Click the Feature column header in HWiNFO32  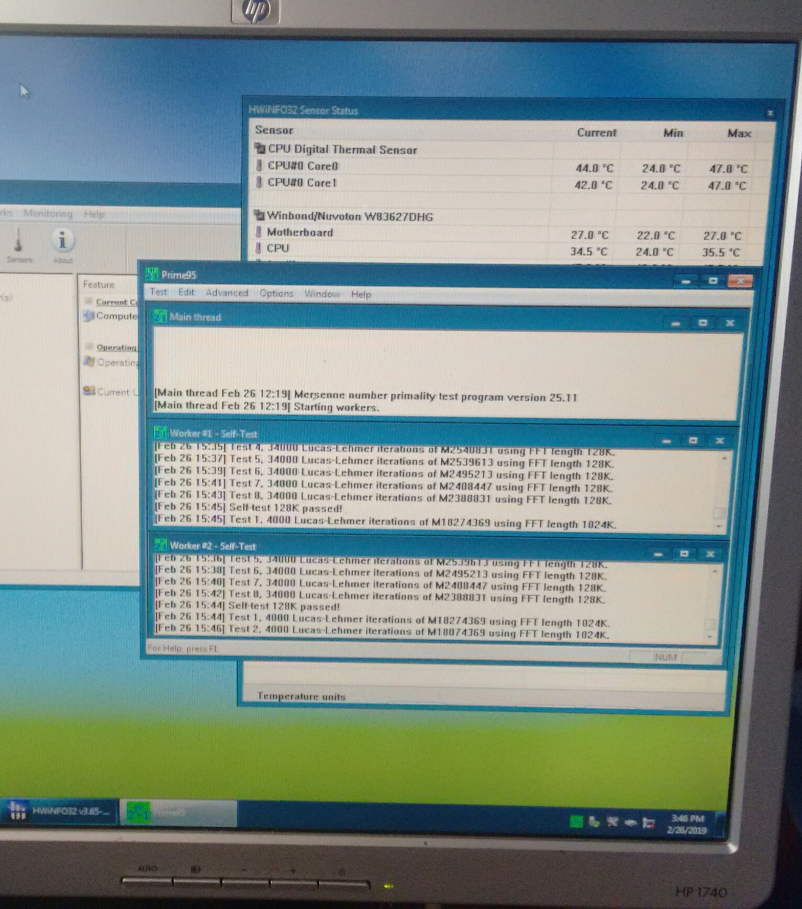click(98, 284)
